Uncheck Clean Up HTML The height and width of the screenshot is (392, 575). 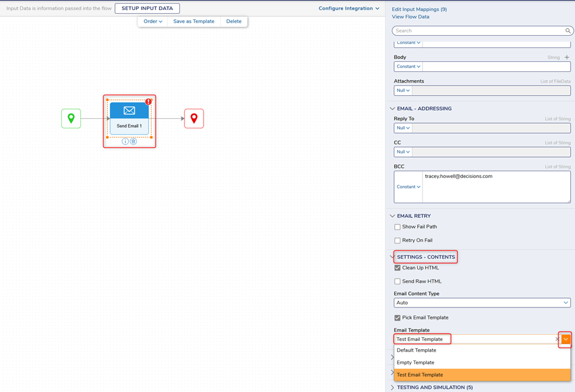tap(398, 268)
